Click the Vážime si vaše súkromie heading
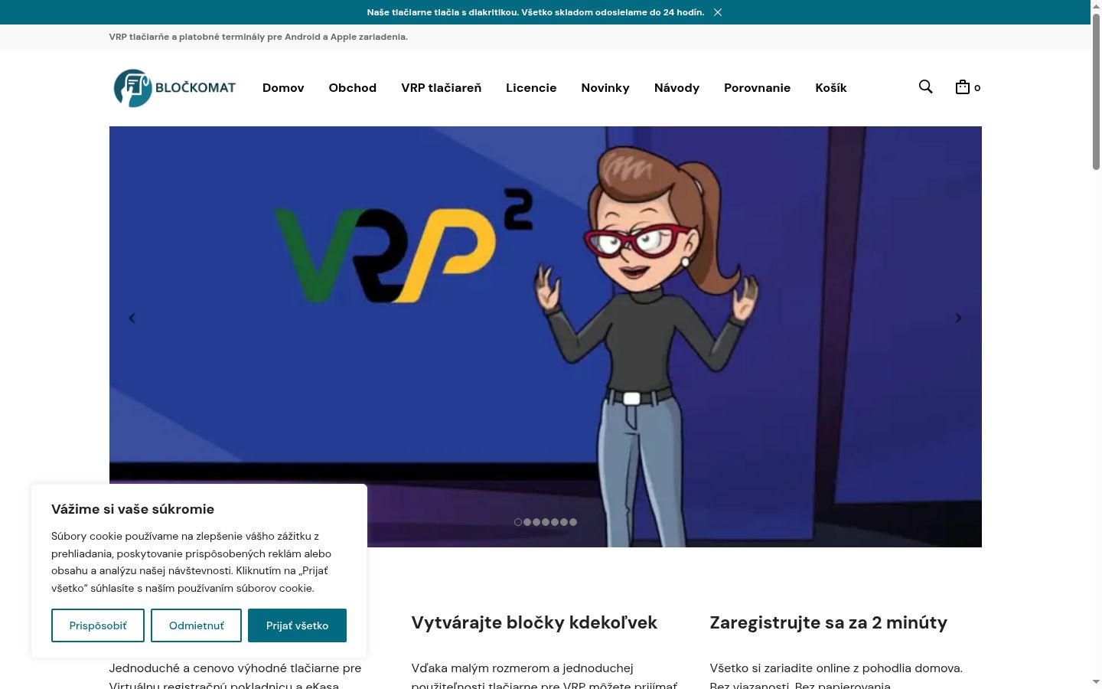This screenshot has height=689, width=1102. pyautogui.click(x=133, y=509)
